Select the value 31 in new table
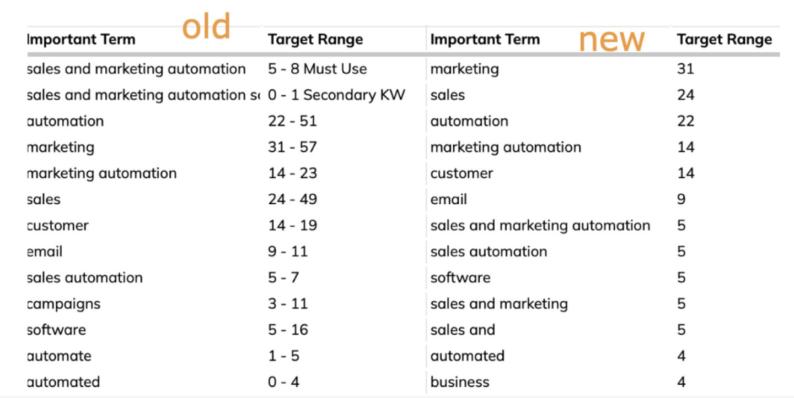This screenshot has width=794, height=398. [x=685, y=69]
